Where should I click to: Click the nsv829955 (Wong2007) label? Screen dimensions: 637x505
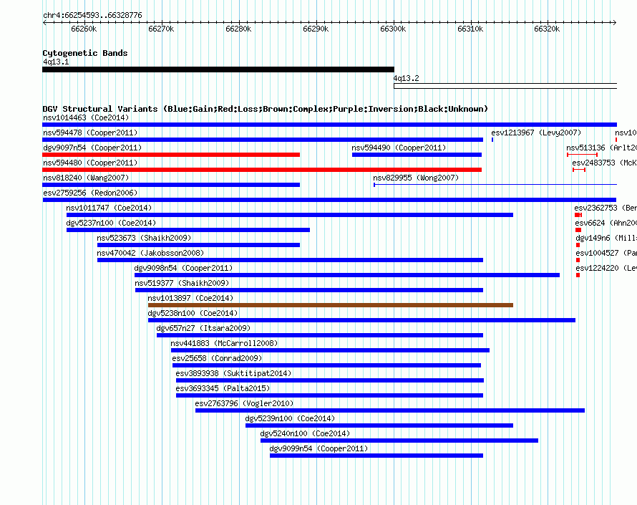click(x=416, y=178)
